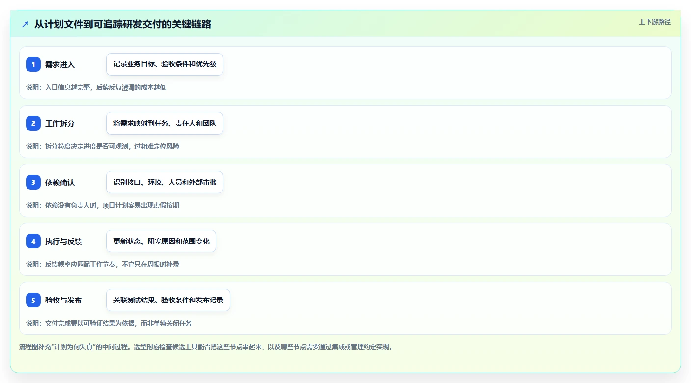Select the 需求进入 step title
Screen dimensions: 691x383
pyautogui.click(x=60, y=64)
